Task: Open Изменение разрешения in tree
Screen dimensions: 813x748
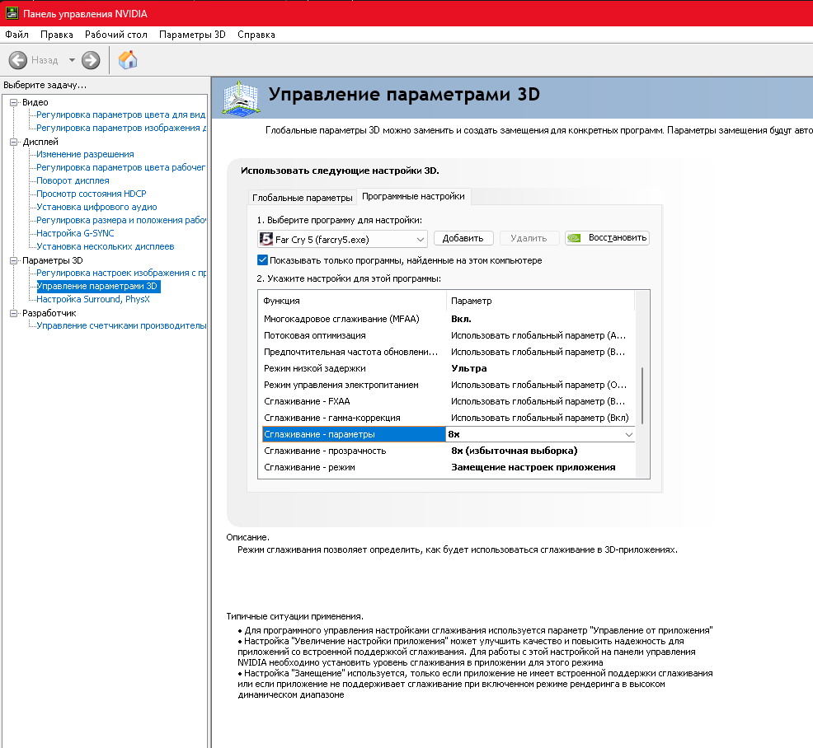Action: (x=85, y=154)
